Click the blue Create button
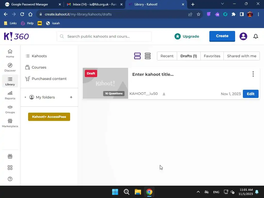This screenshot has width=264, height=198. pos(222,36)
